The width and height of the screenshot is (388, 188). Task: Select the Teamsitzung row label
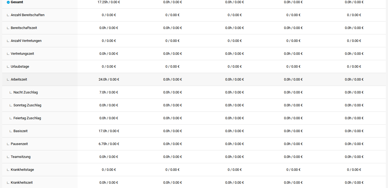coord(20,157)
